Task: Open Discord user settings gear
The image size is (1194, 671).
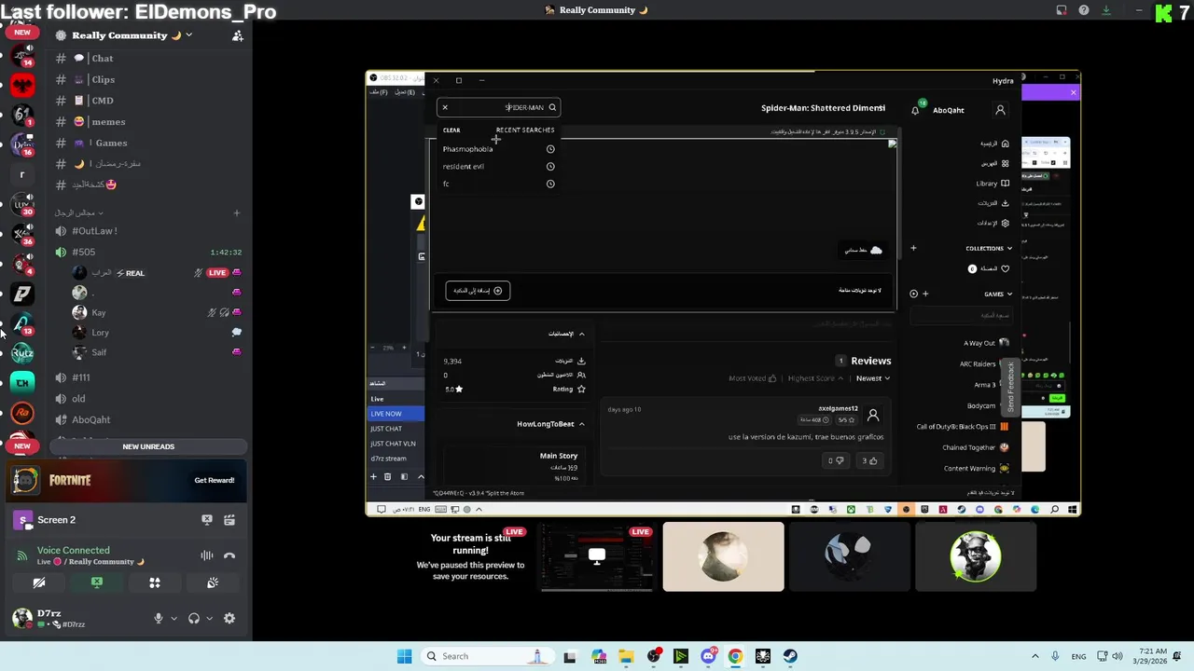Action: (229, 618)
